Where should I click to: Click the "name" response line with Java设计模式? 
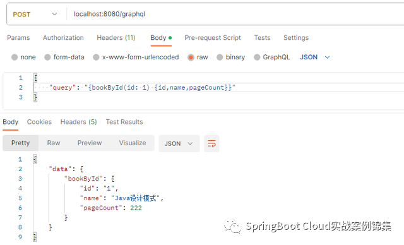point(122,198)
